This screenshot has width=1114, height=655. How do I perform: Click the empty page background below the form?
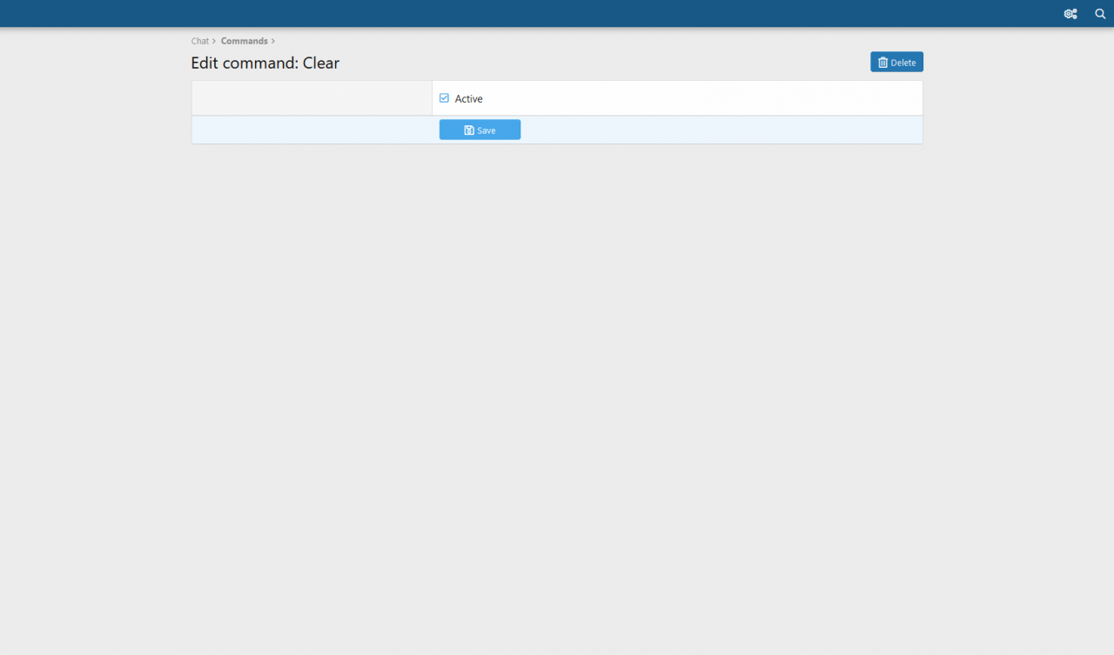tap(557, 391)
